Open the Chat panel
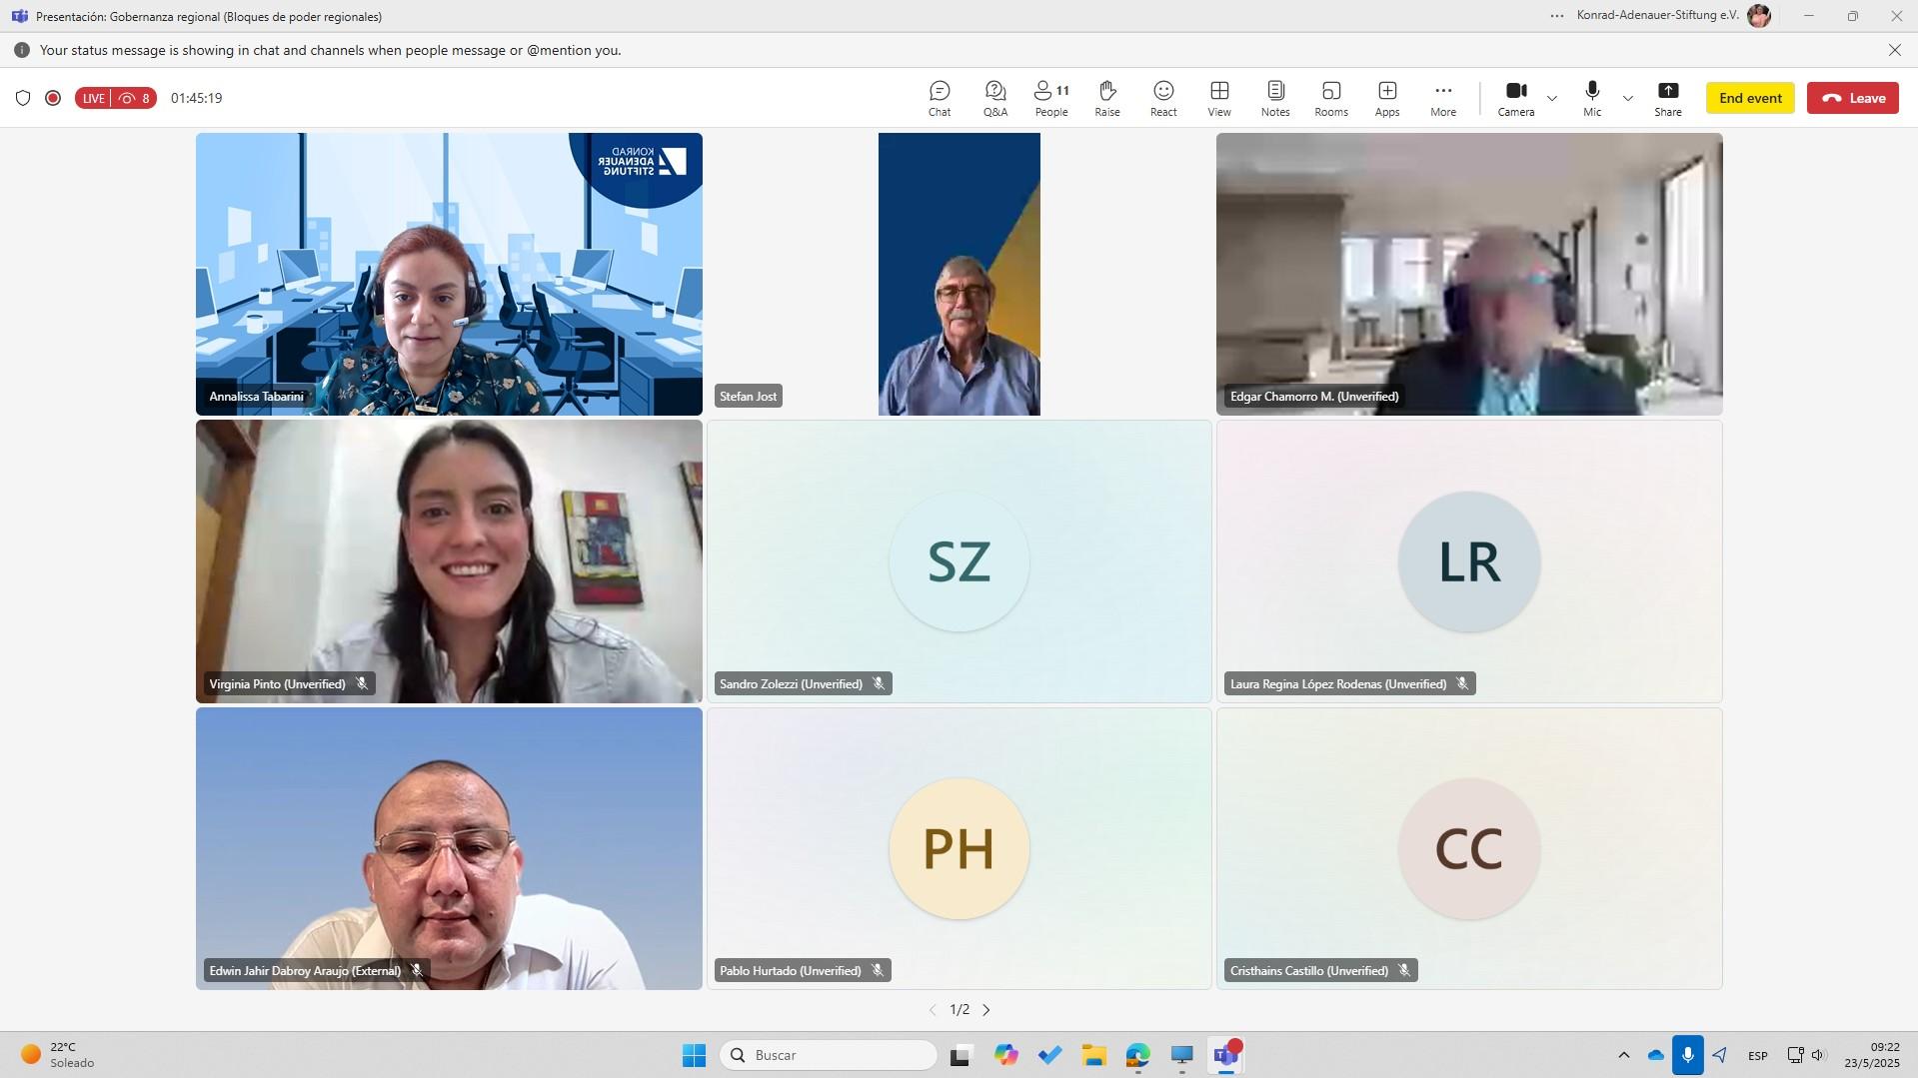The height and width of the screenshot is (1078, 1918). click(x=939, y=98)
